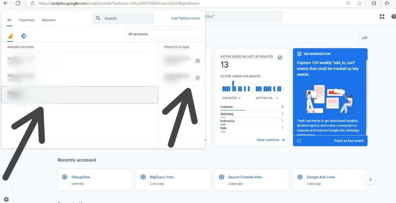The height and width of the screenshot is (203, 396).
Task: Click the RECOMMENDATION card title
Action: pos(317,54)
